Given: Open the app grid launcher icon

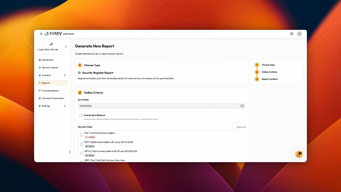Looking at the screenshot, I should (x=41, y=34).
